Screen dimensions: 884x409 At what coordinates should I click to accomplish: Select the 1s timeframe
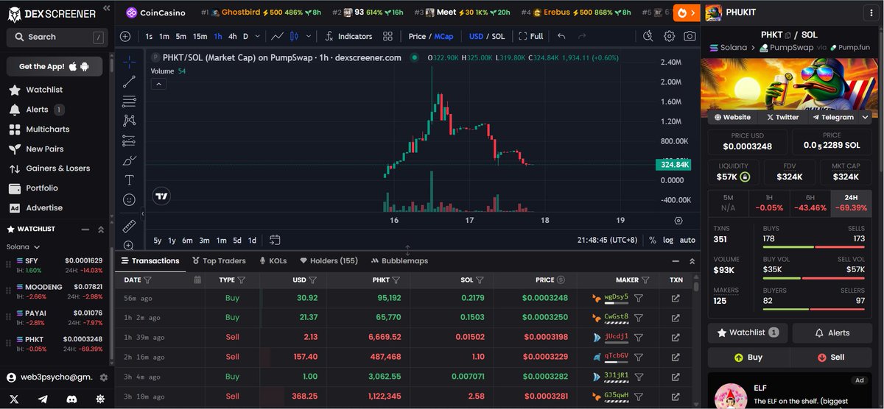(x=149, y=36)
